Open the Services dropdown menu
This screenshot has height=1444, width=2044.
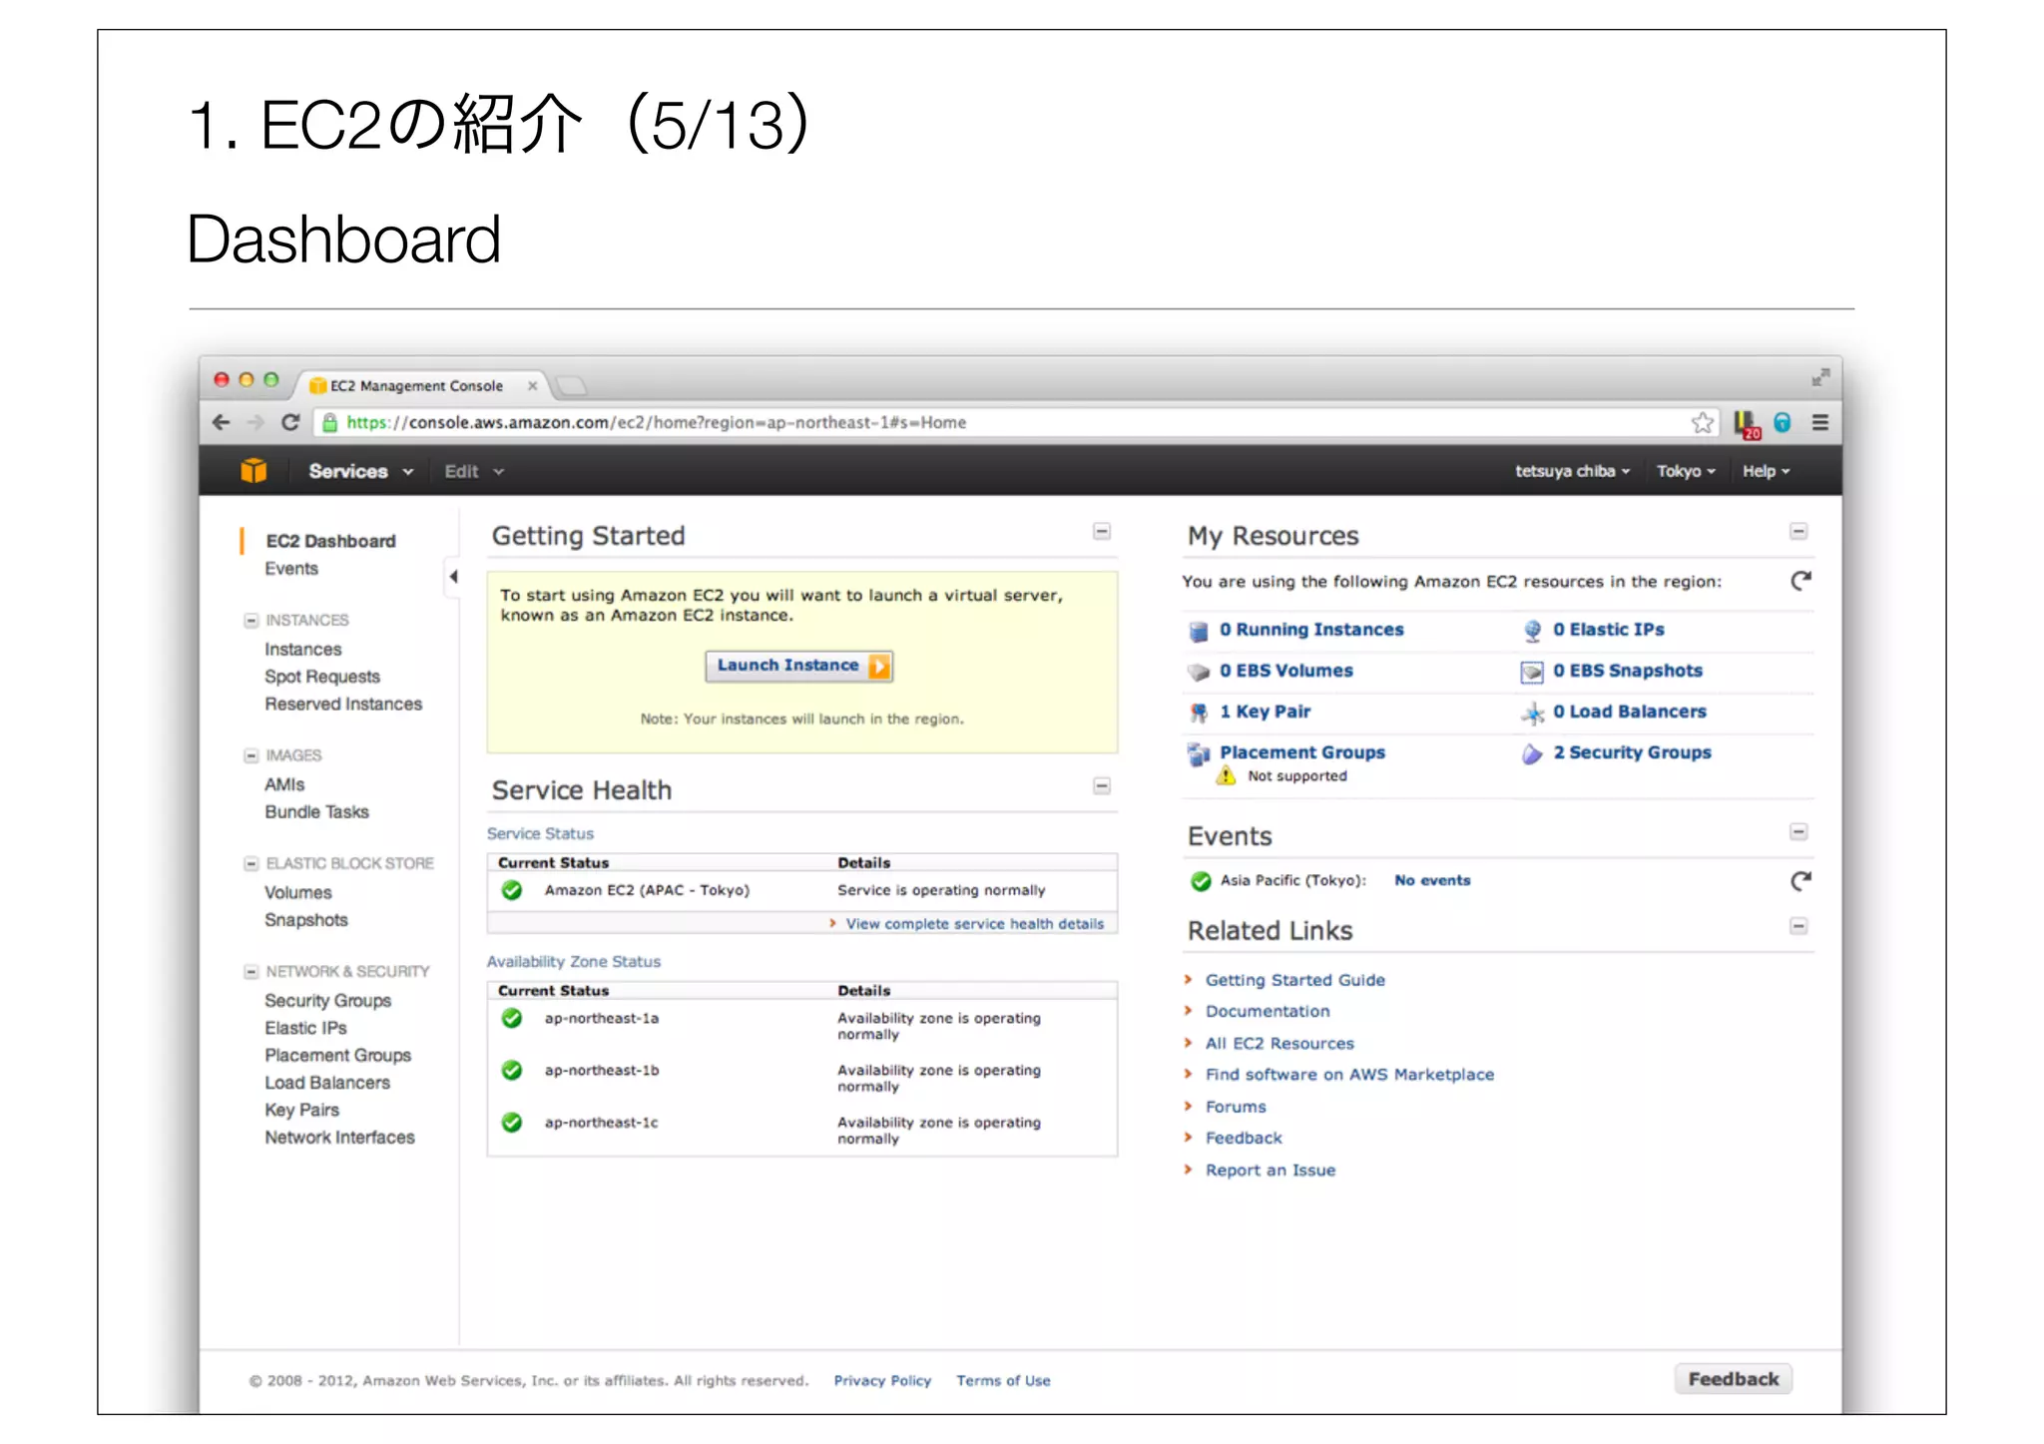pyautogui.click(x=360, y=471)
